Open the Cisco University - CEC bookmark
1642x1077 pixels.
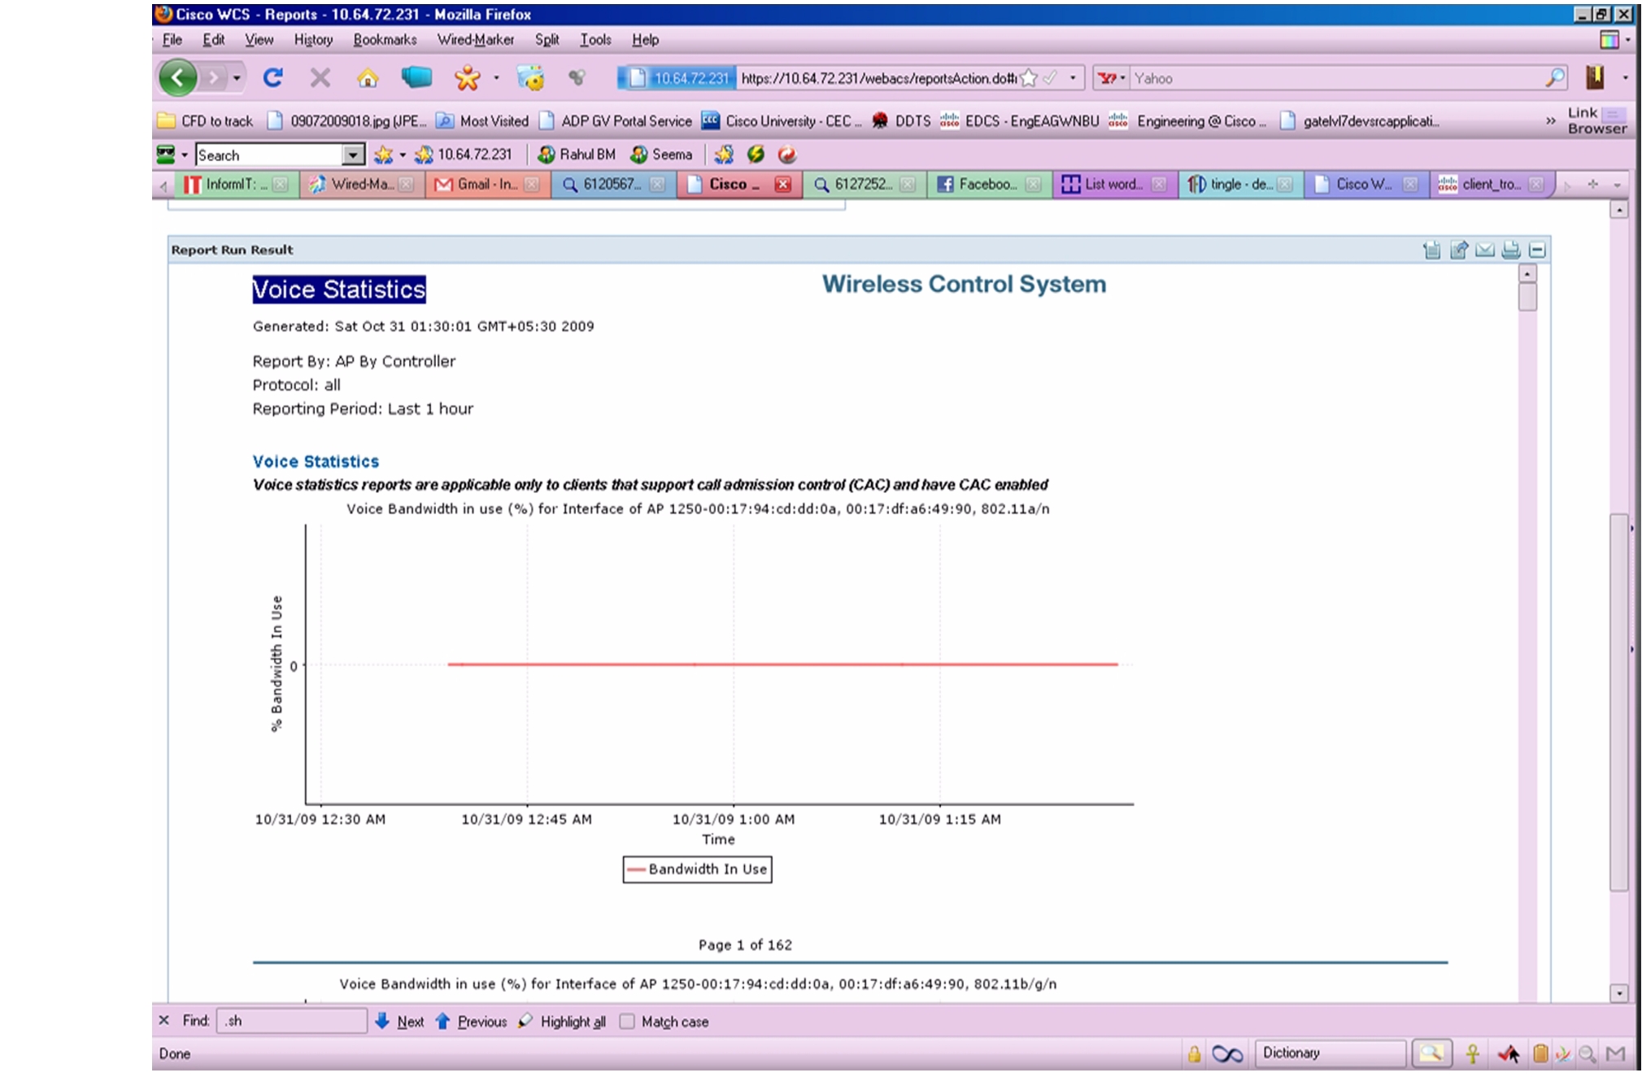[782, 120]
